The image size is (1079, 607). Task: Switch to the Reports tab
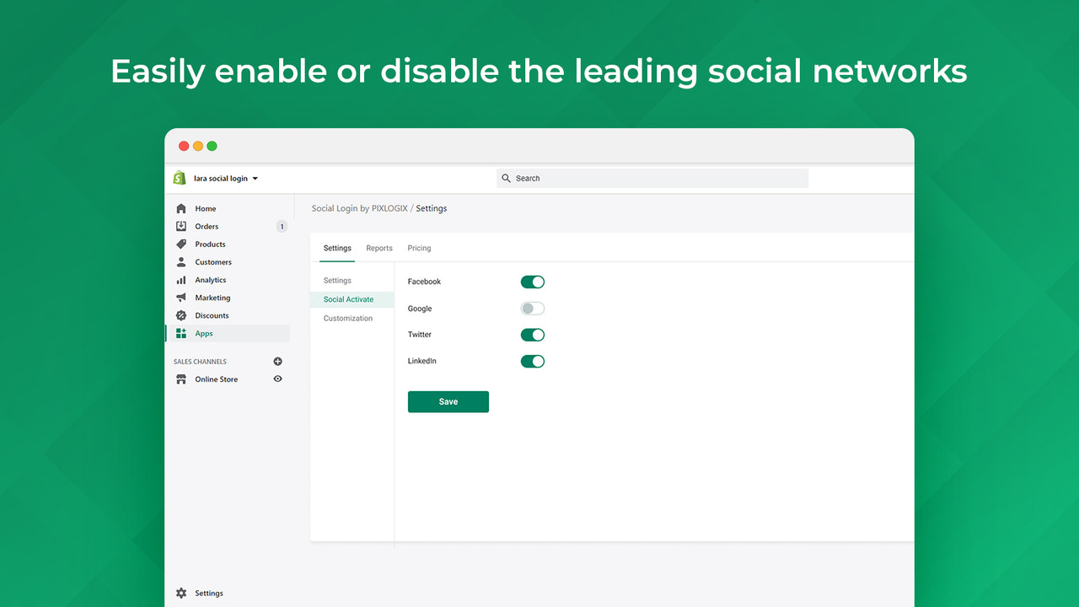pos(378,248)
